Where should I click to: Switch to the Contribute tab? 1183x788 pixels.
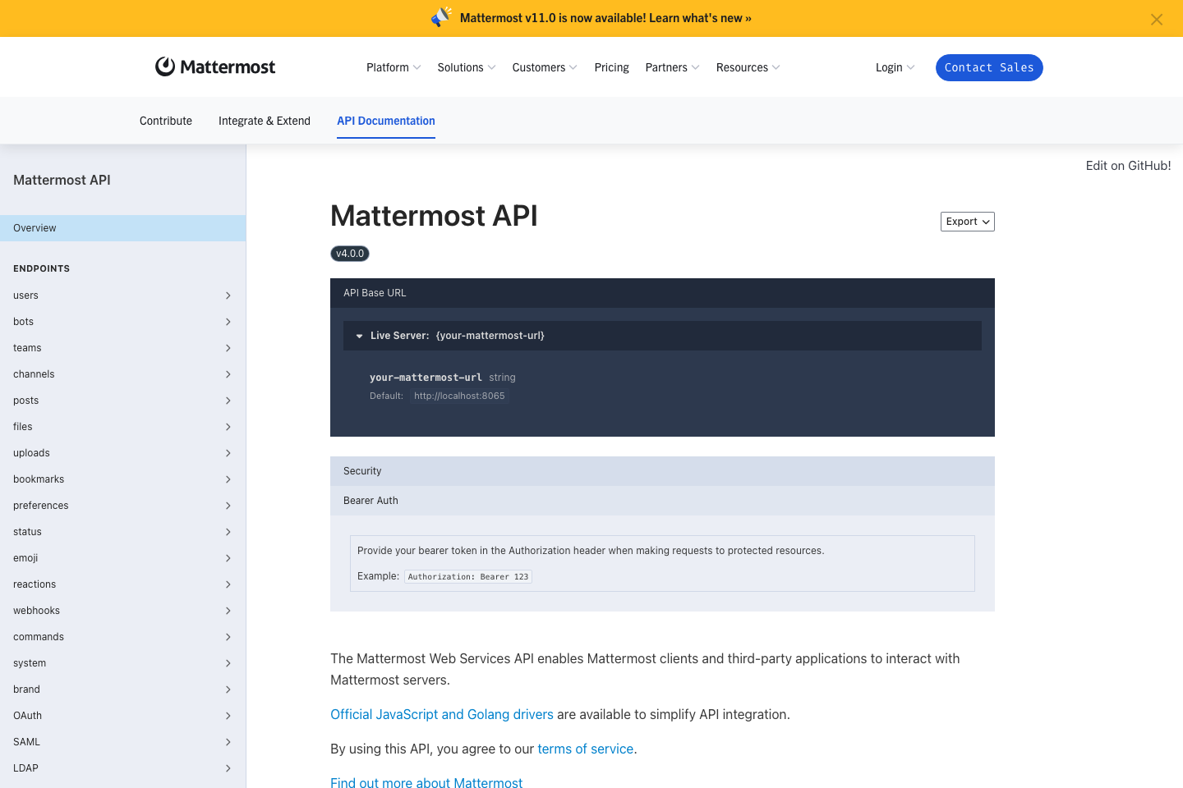click(165, 121)
